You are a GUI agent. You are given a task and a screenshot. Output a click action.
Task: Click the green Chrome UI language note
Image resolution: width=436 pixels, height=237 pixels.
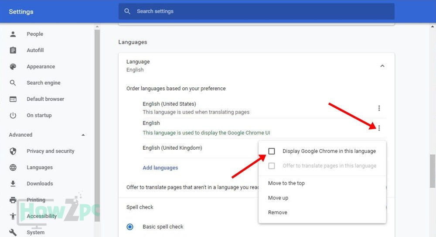[206, 133]
